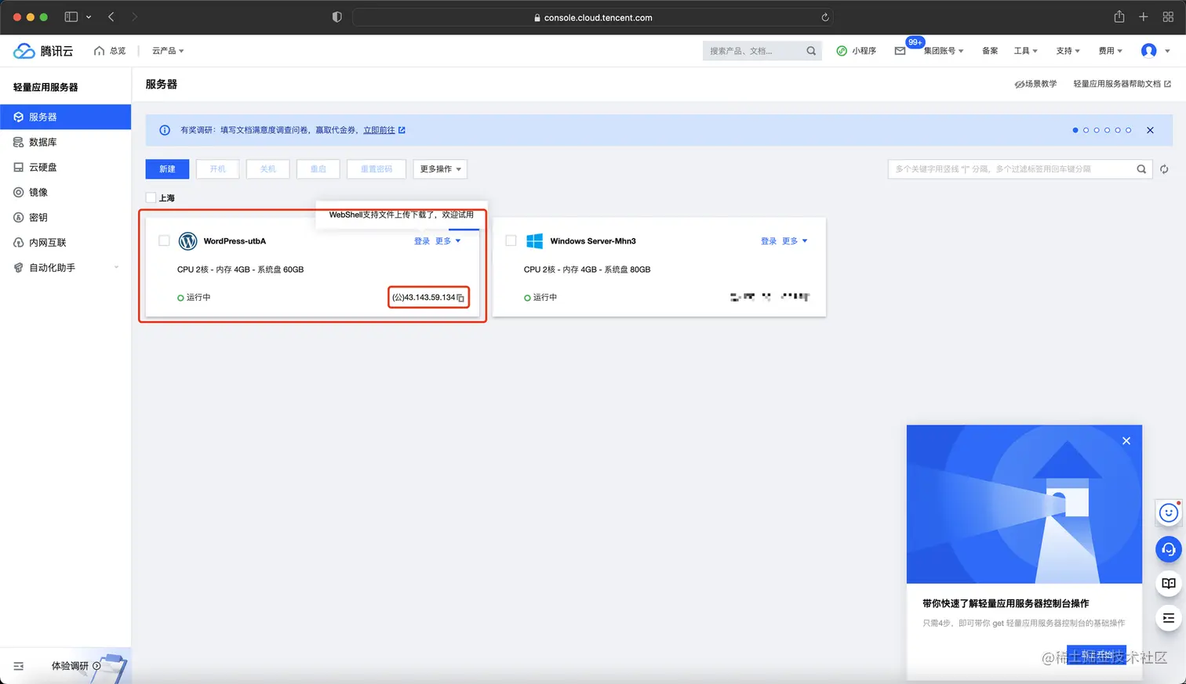
Task: Open the 工具 dropdown menu
Action: pos(1025,51)
